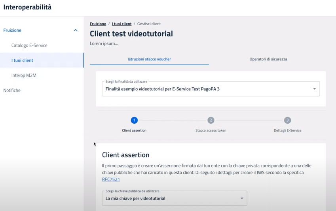336x211 pixels.
Task: Go to Notifiche in sidebar
Action: pos(12,90)
